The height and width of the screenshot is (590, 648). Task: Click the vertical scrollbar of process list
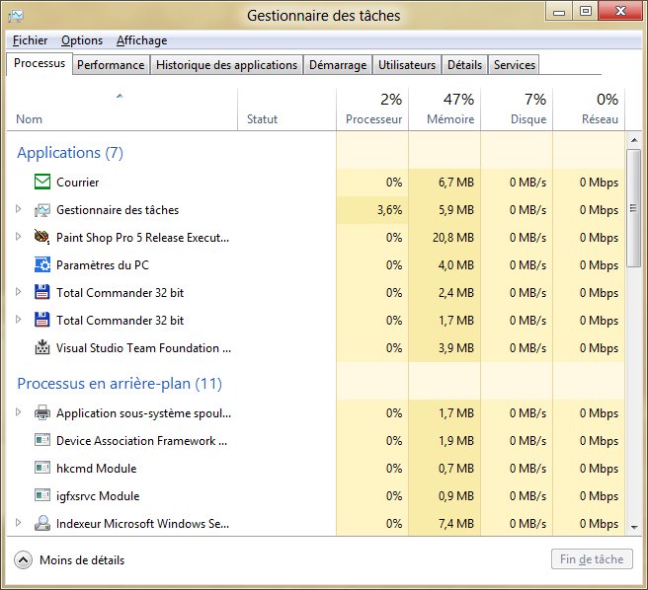click(x=633, y=207)
